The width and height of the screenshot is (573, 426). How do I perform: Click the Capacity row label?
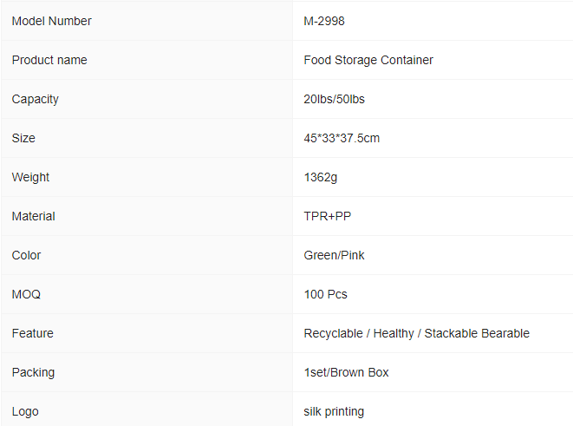(35, 99)
